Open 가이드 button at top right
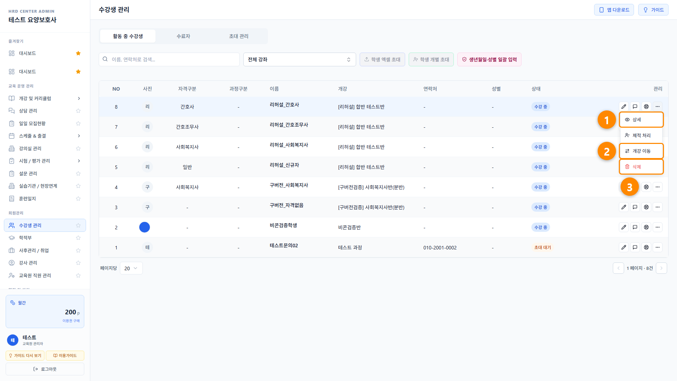Image resolution: width=677 pixels, height=381 pixels. pyautogui.click(x=653, y=10)
